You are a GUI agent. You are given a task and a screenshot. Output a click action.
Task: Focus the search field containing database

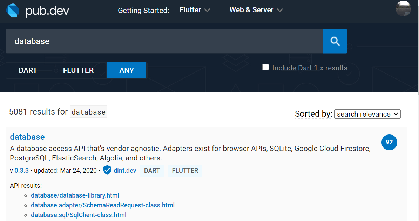coord(164,41)
